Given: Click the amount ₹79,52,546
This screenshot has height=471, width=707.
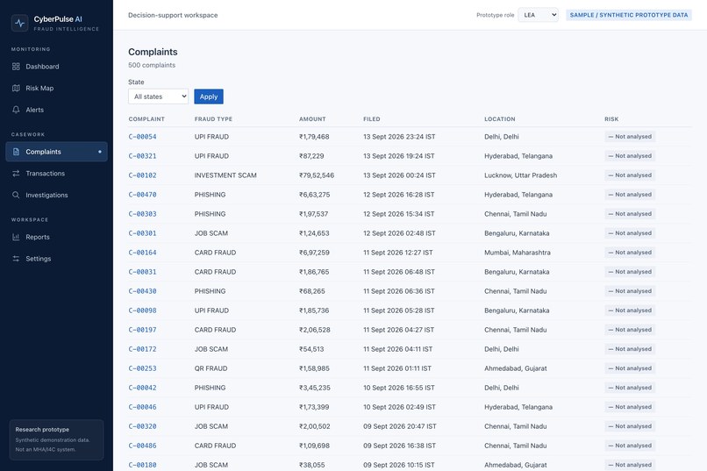Looking at the screenshot, I should coord(317,175).
